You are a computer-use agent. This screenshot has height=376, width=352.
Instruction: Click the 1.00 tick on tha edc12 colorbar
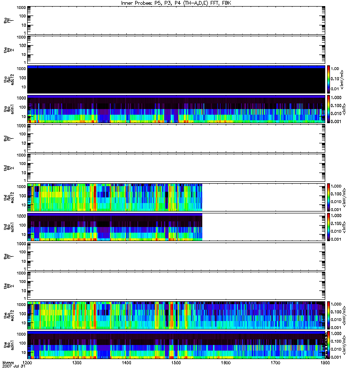click(335, 69)
